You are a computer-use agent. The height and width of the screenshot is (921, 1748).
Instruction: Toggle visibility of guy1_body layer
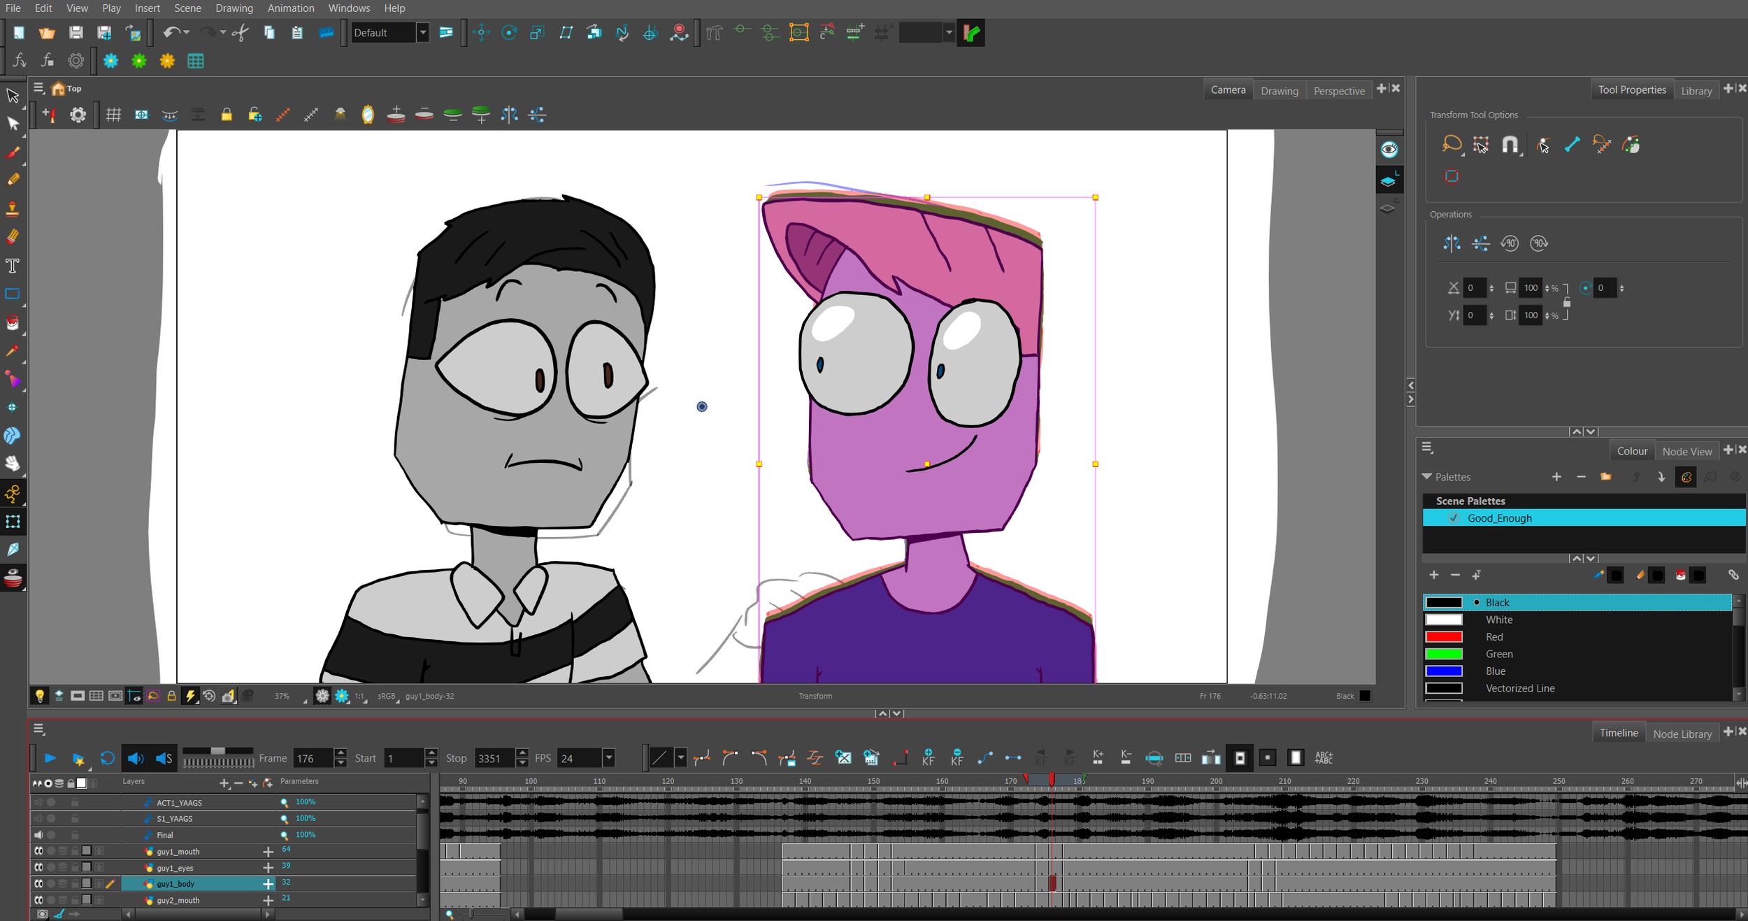coord(39,884)
